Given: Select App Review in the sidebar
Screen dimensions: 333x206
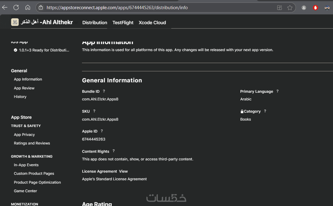Looking at the screenshot, I should click(24, 88).
